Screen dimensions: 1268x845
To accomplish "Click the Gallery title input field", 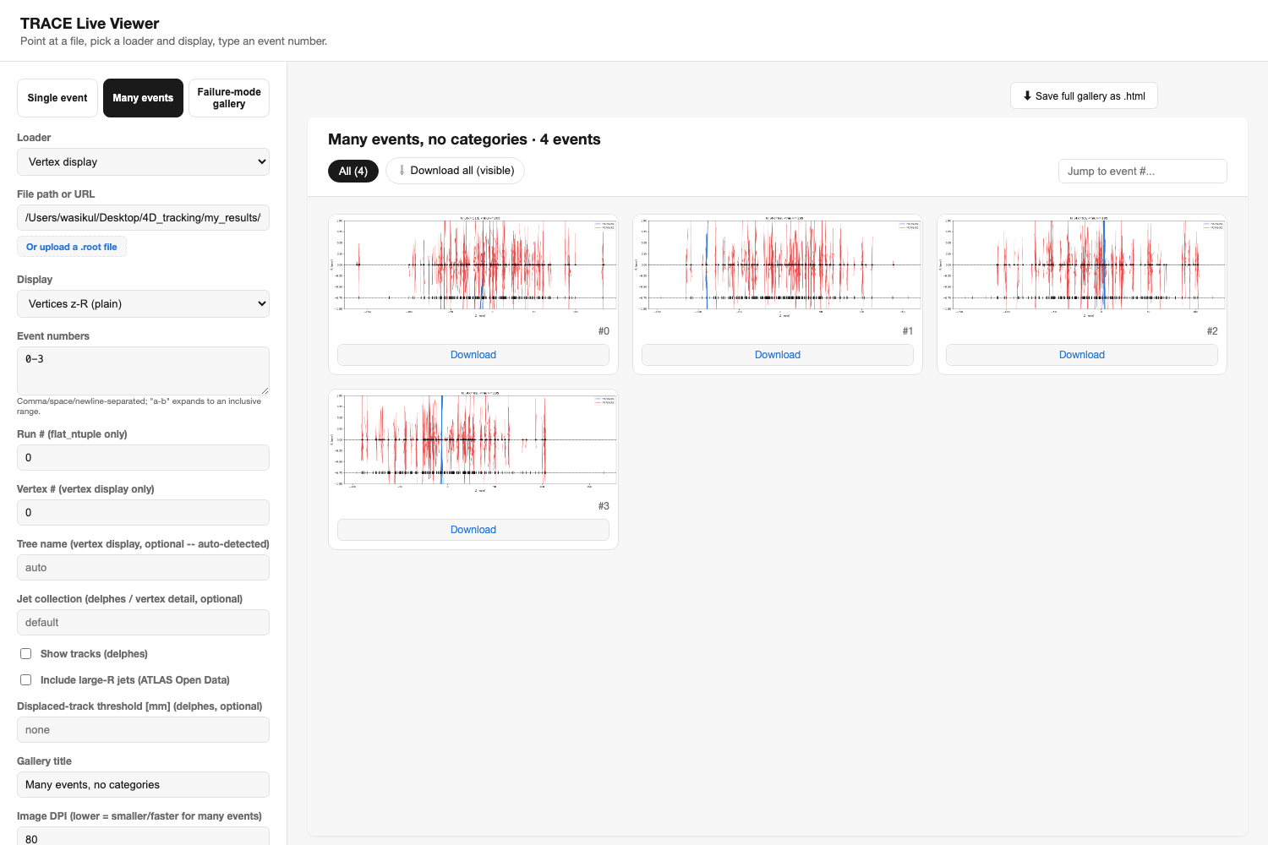I will tap(143, 785).
